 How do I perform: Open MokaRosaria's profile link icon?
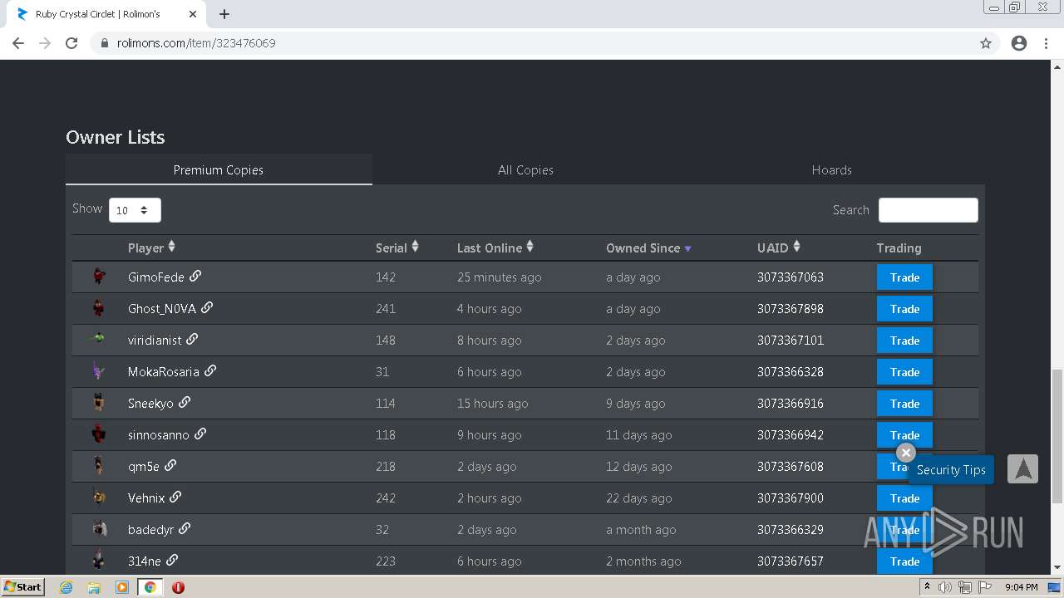pyautogui.click(x=210, y=370)
